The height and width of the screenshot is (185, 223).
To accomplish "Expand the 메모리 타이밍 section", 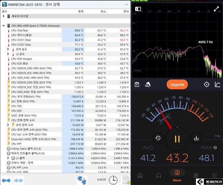I will pyautogui.click(x=3, y=16).
